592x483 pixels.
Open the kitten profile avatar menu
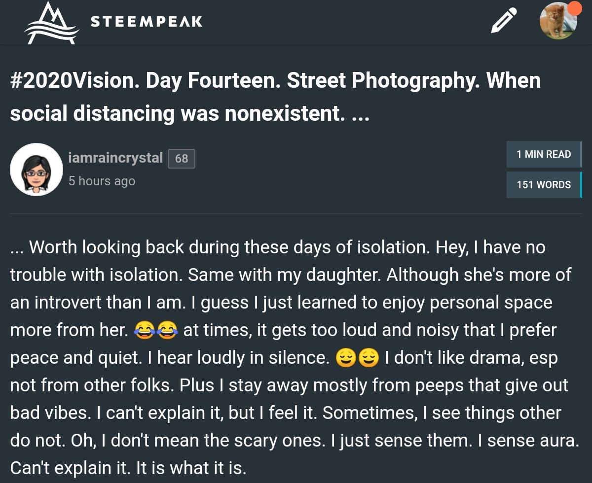pyautogui.click(x=558, y=21)
